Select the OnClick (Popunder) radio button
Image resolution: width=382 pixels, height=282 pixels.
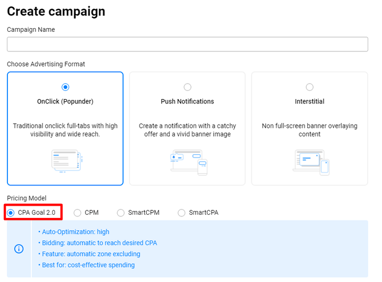click(65, 87)
